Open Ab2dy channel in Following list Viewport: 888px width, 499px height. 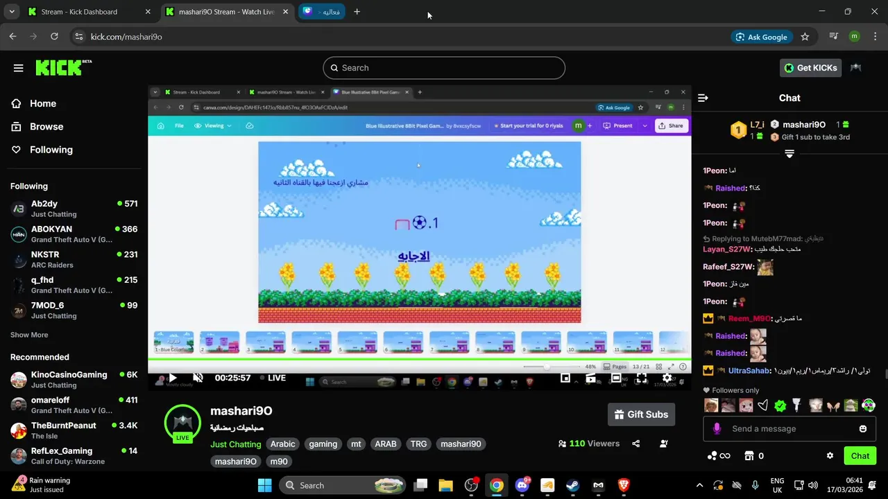tap(74, 209)
